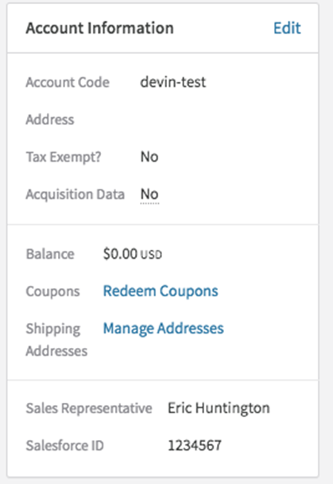Select the Account Information heading
Screen dimensions: 333x484
100,28
